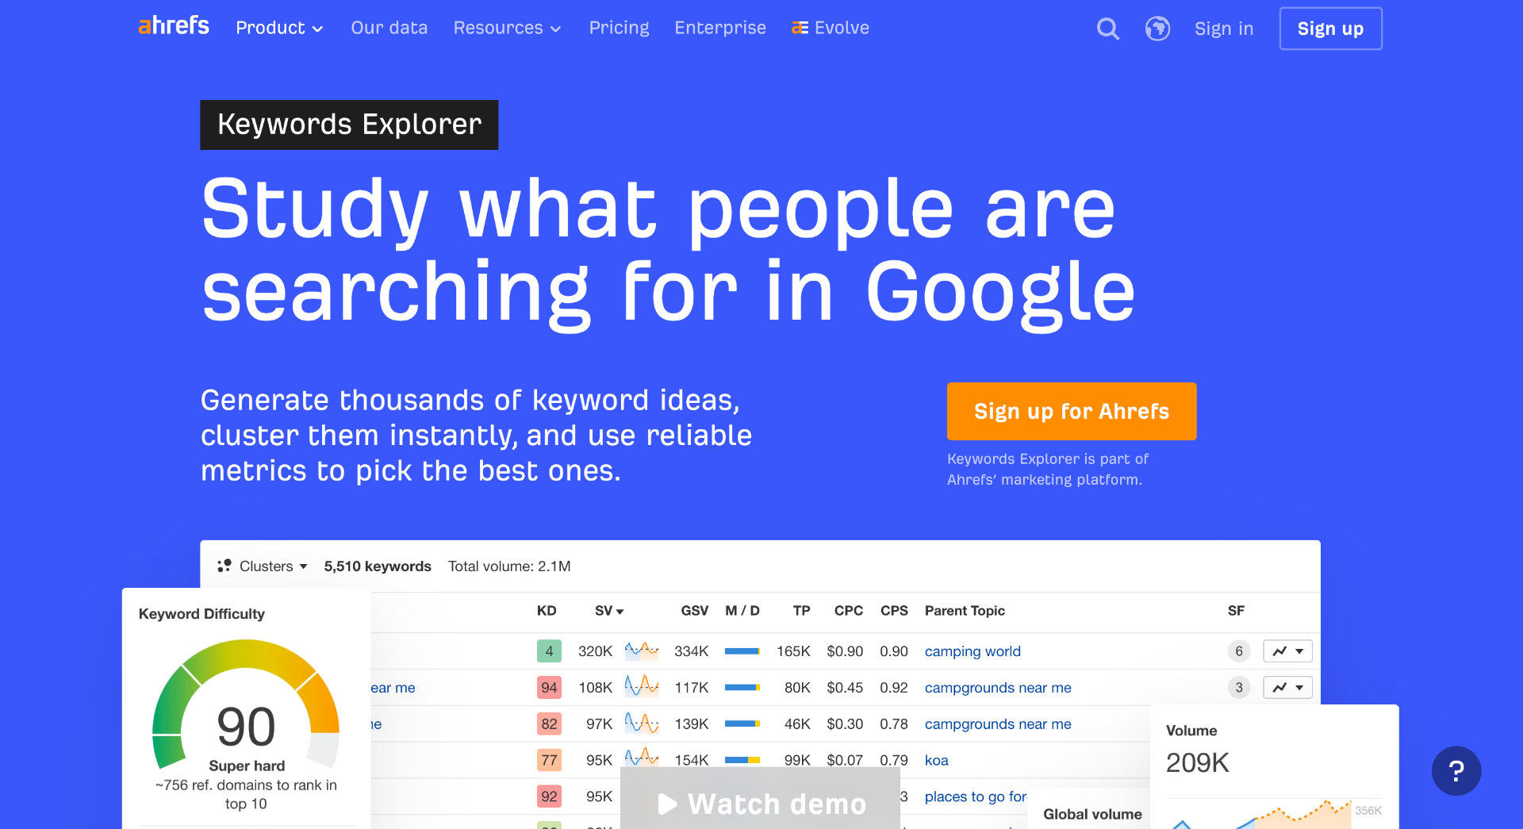Click the $0.90 CPC value
Viewport: 1523px width, 829px height.
pos(845,651)
